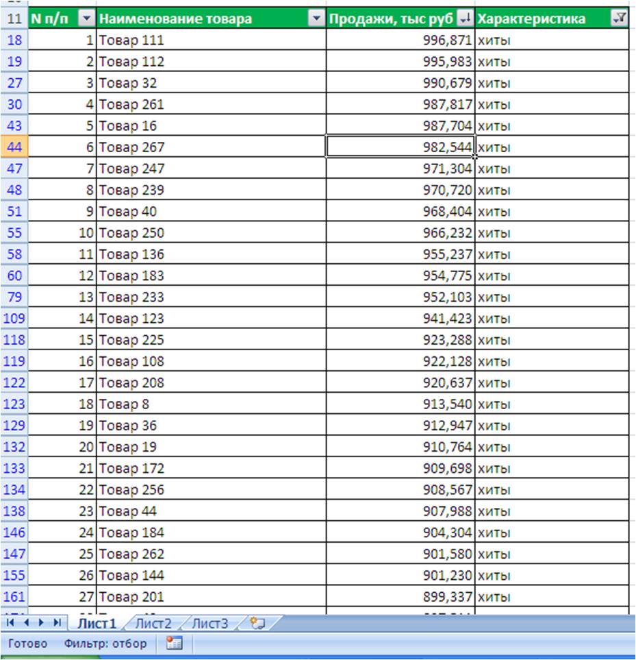Click the insert new worksheet icon
Image resolution: width=636 pixels, height=660 pixels.
point(257,623)
